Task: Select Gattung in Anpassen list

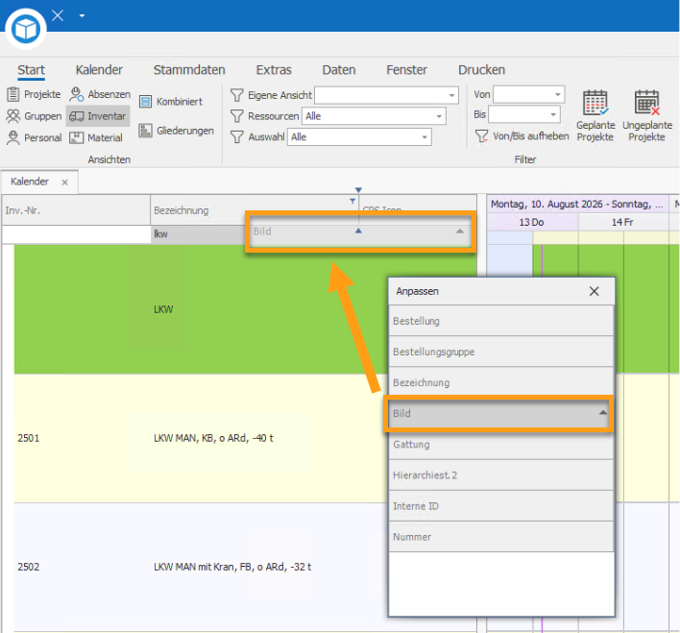Action: (501, 445)
